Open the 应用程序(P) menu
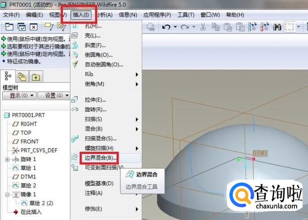 pyautogui.click(x=157, y=15)
